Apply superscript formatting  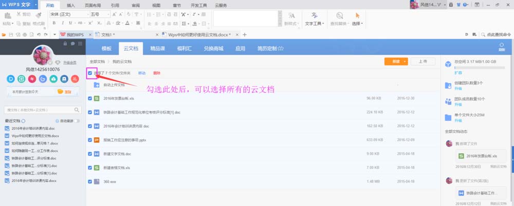(x=90, y=23)
